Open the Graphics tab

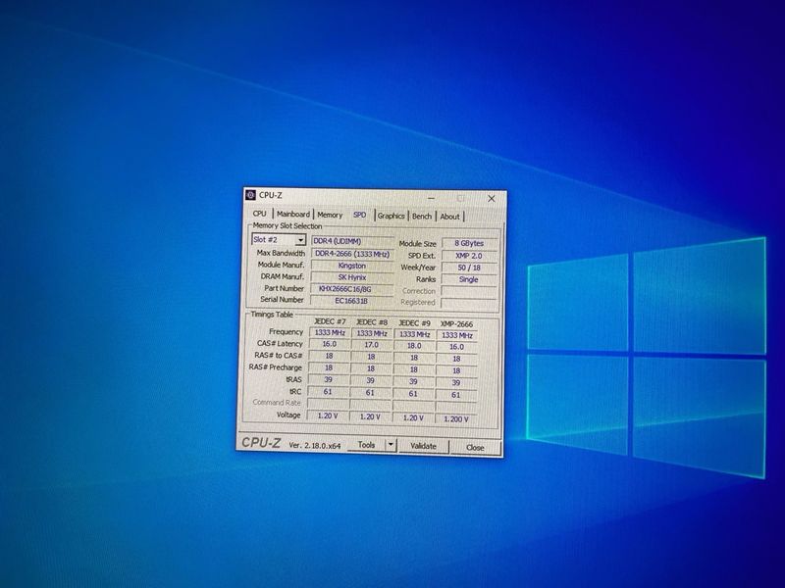coord(391,216)
